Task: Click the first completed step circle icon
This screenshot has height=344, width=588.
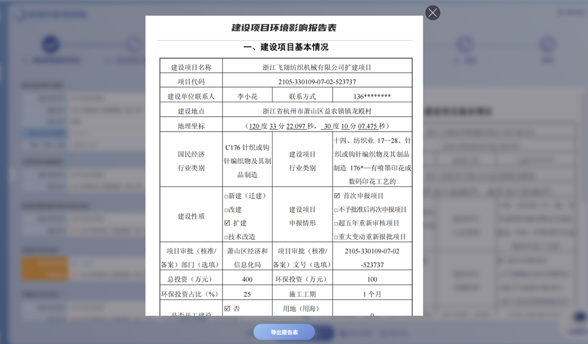Action: click(50, 45)
